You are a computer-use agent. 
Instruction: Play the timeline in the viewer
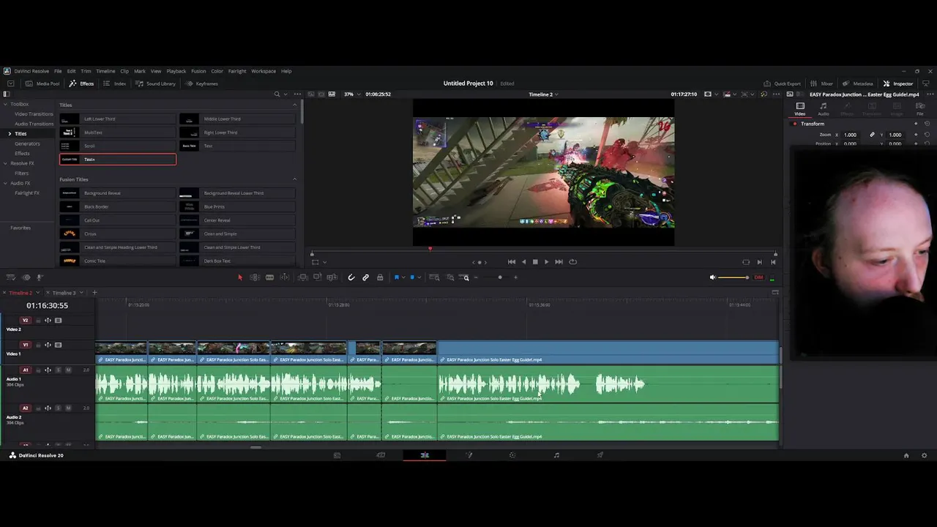click(546, 262)
